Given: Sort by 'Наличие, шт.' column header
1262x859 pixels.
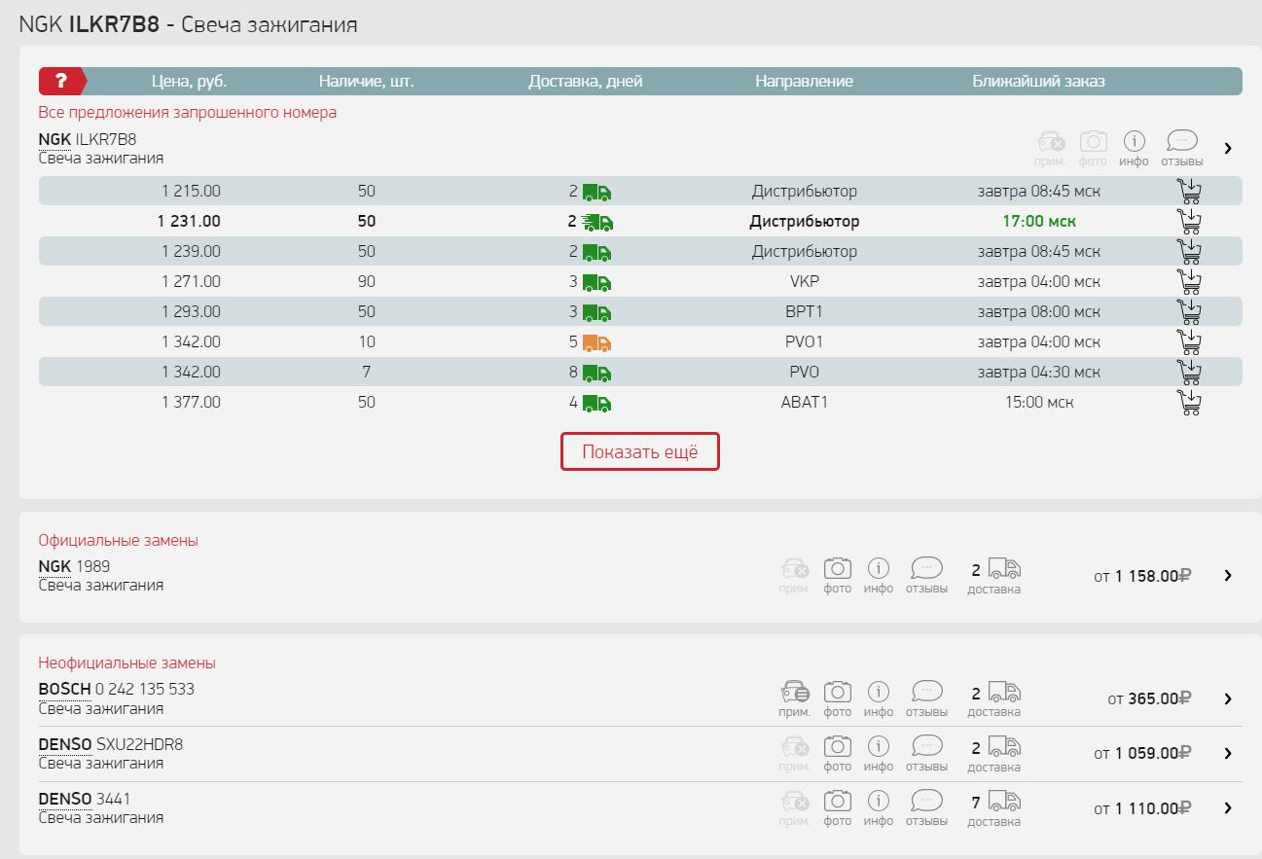Looking at the screenshot, I should point(366,81).
